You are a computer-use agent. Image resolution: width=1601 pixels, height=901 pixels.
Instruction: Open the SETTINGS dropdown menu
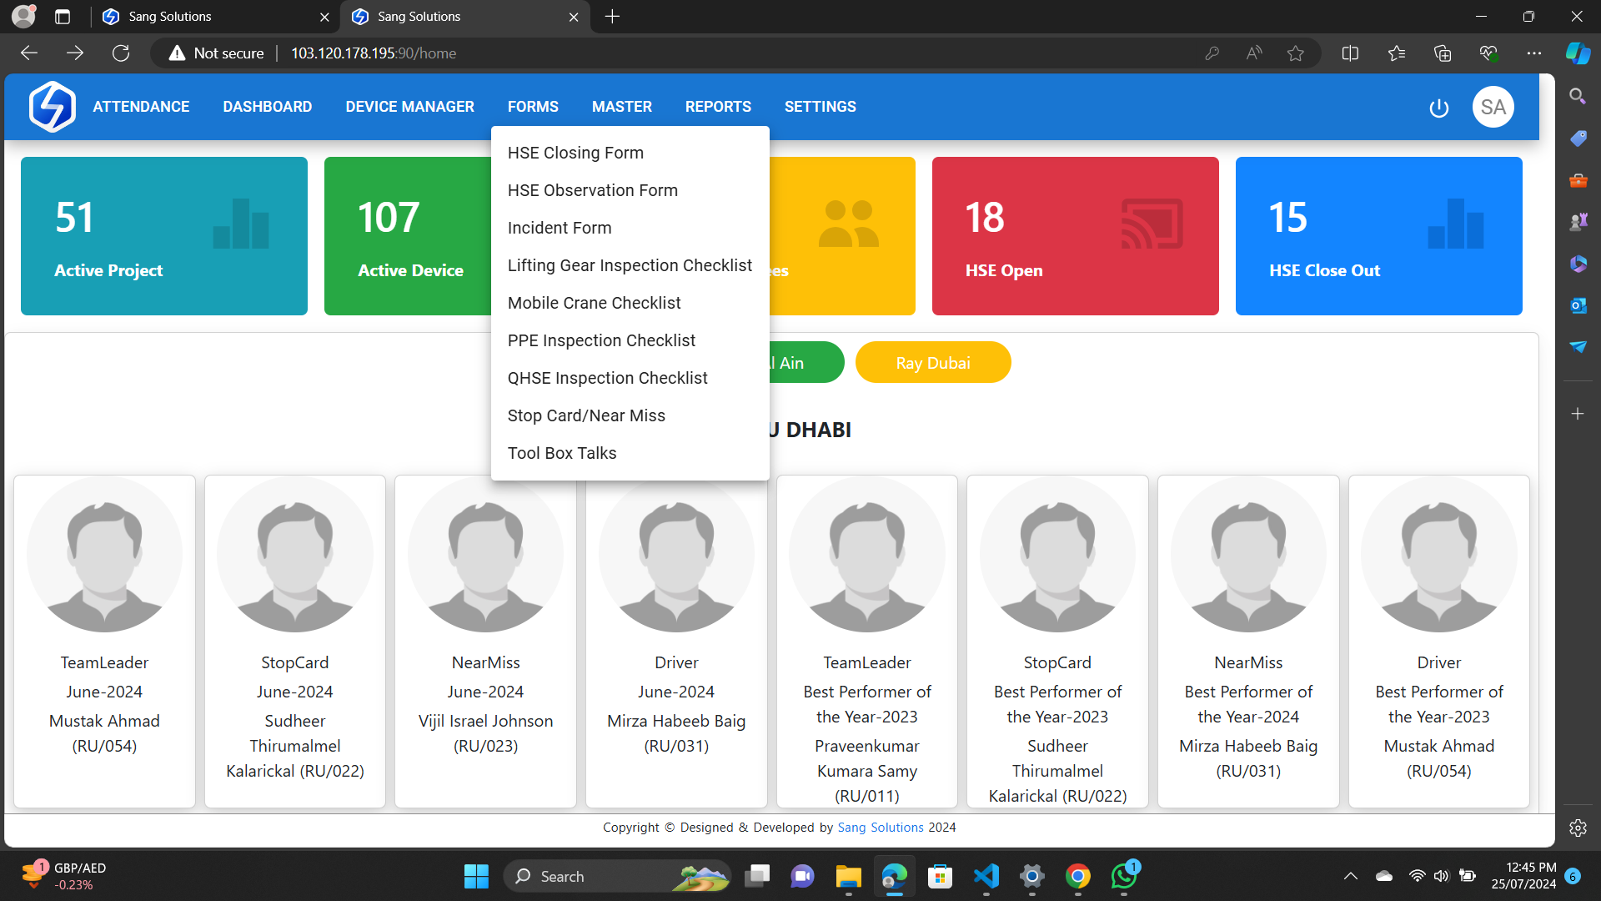click(x=820, y=107)
